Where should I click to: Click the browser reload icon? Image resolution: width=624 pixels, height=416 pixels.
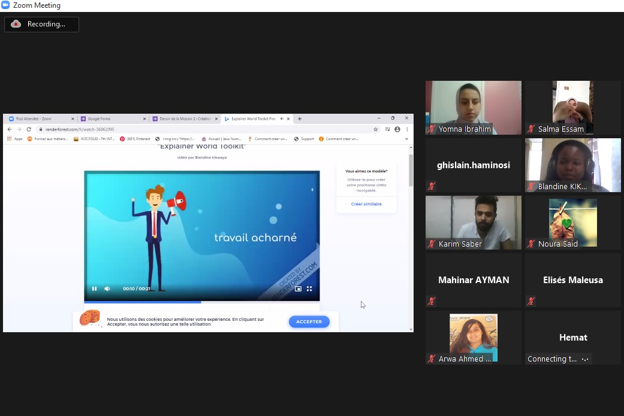(x=28, y=129)
